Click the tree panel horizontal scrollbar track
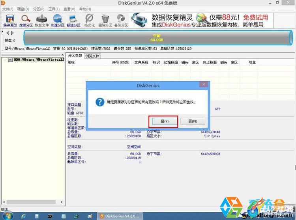The height and width of the screenshot is (220, 296). pyautogui.click(x=33, y=202)
